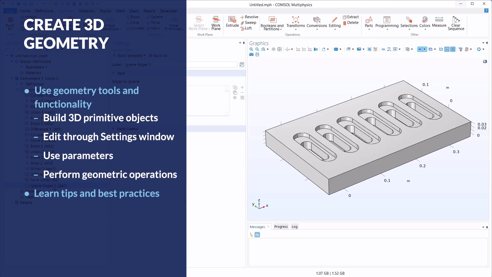Open the Selections dropdown
Image resolution: width=492 pixels, height=277 pixels.
(x=409, y=23)
